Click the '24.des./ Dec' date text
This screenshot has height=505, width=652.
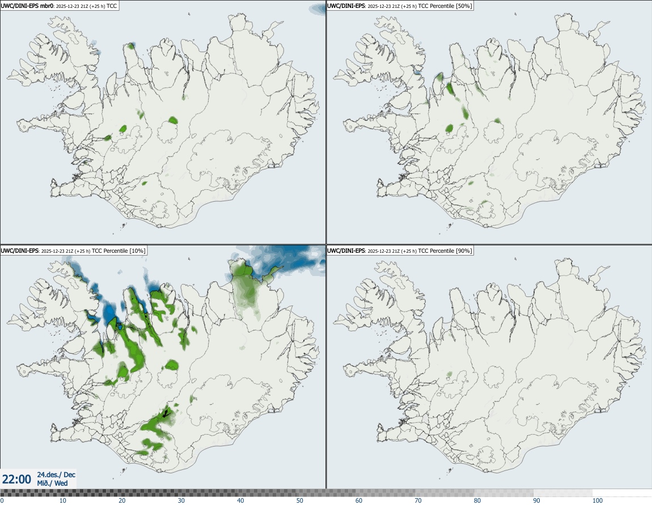tap(56, 474)
